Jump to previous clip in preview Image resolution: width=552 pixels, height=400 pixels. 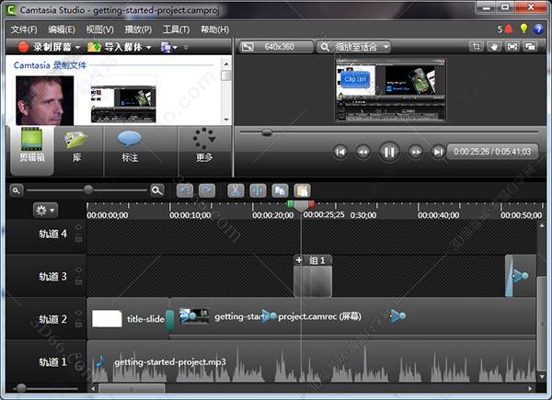pyautogui.click(x=340, y=152)
